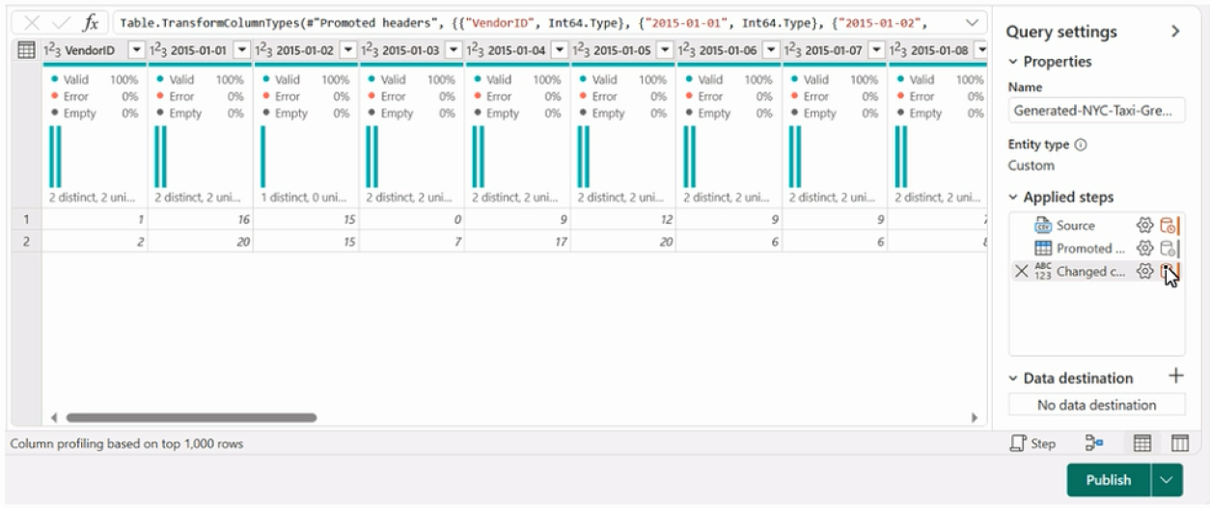Open the Publish options dropdown arrow
The image size is (1210, 508).
(1167, 480)
